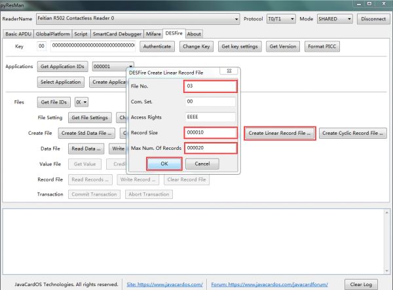
Task: Close the Create Linear Record File dialog
Action: click(229, 71)
